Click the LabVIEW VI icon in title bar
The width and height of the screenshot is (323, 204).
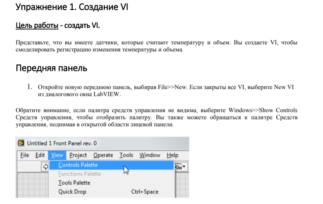point(21,143)
